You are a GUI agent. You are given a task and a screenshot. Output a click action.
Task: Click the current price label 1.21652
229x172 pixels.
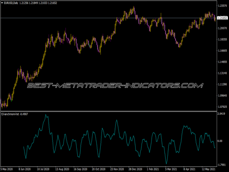pyautogui.click(x=223, y=18)
